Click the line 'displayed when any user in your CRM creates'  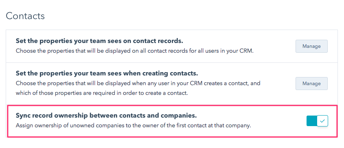138,83
